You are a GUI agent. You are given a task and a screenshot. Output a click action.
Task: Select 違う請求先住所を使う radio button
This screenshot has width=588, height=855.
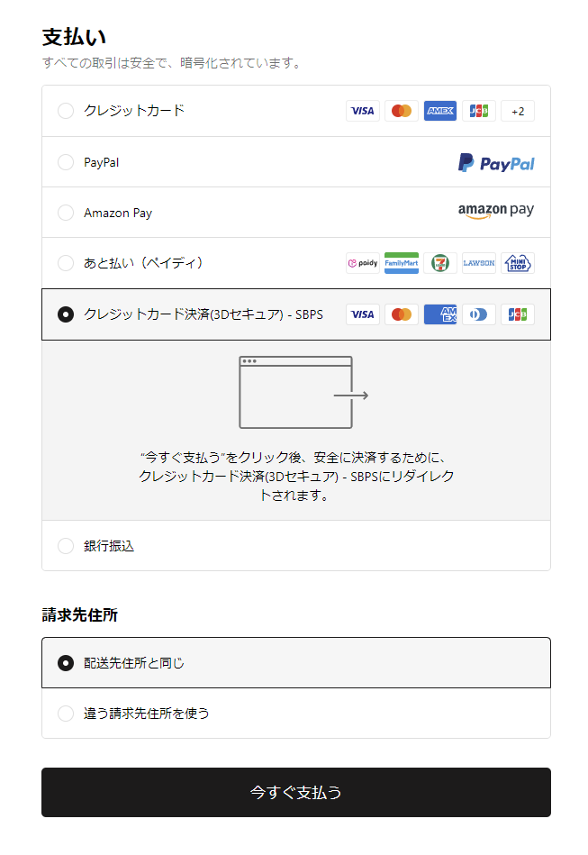pos(66,714)
